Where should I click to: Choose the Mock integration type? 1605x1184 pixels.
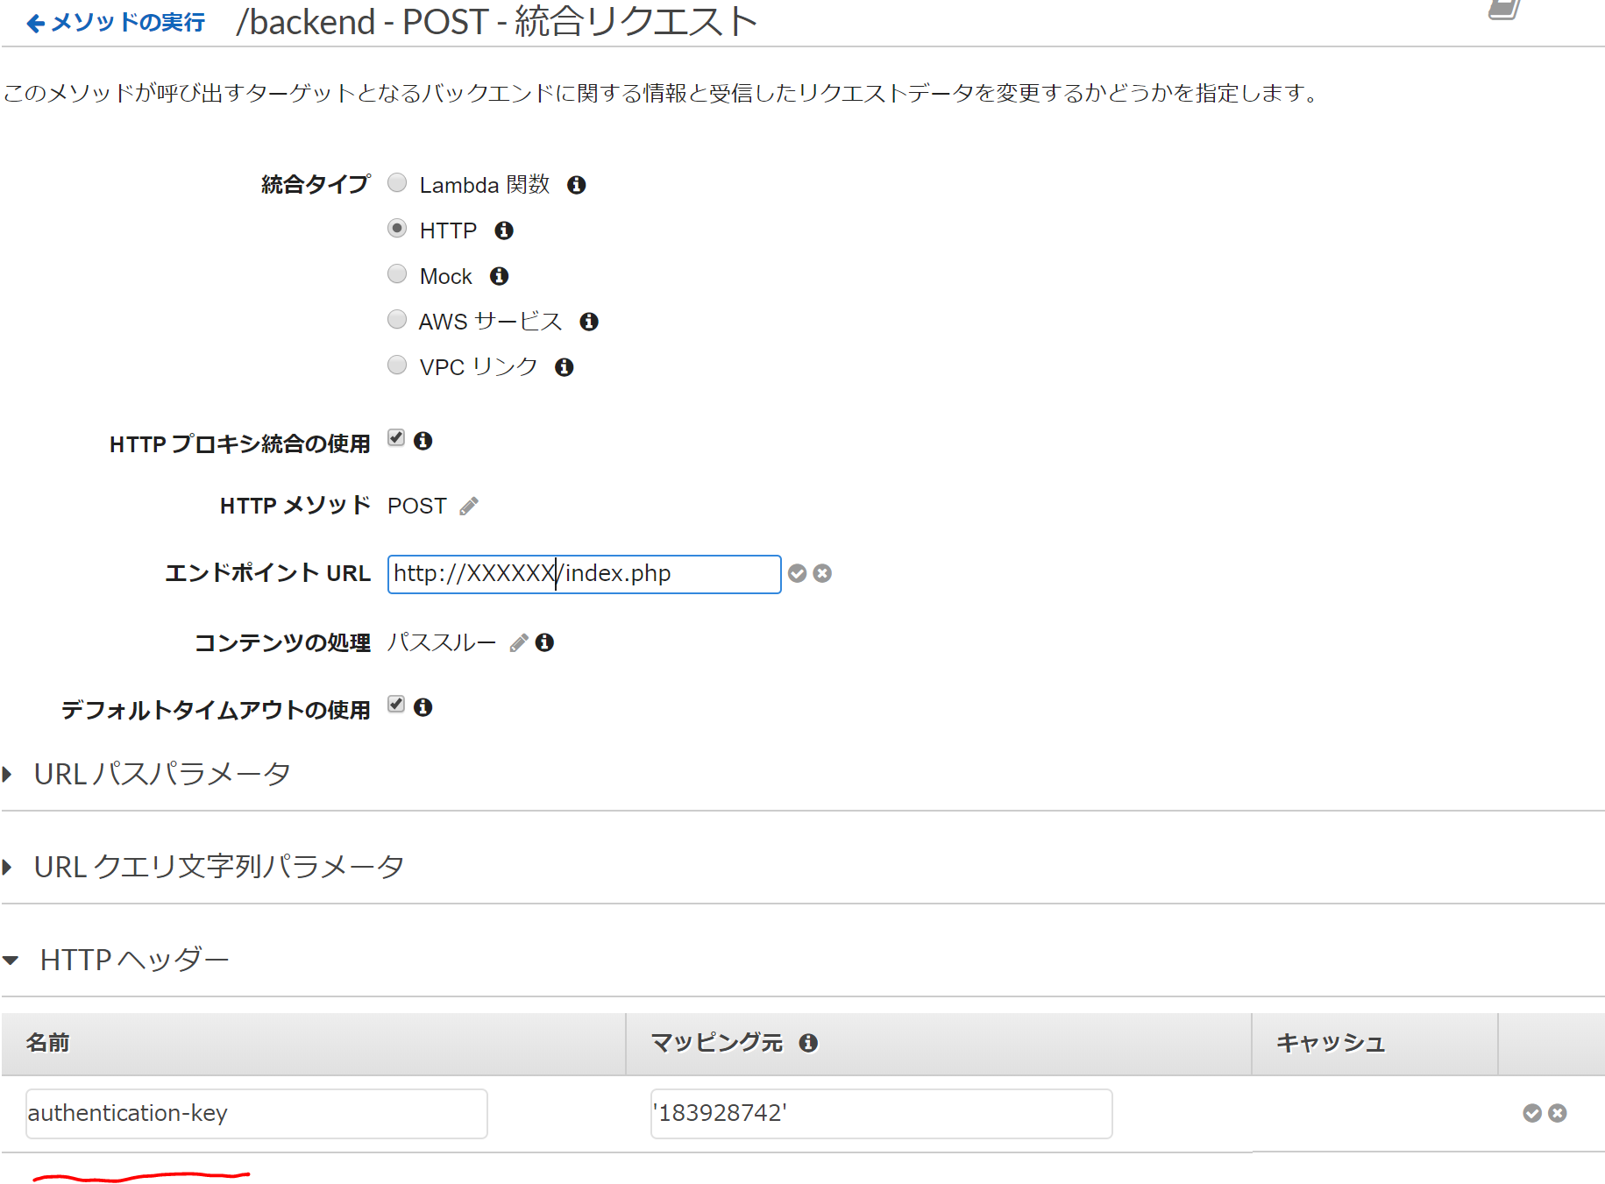click(397, 274)
